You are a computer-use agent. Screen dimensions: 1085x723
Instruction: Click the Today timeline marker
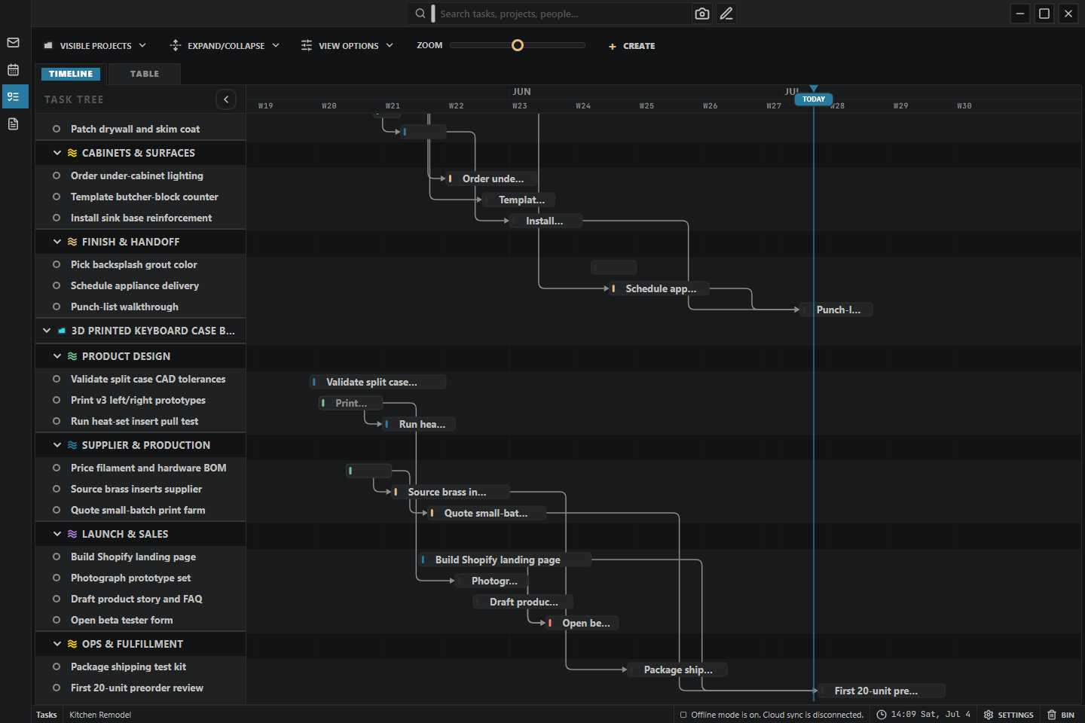tap(814, 99)
